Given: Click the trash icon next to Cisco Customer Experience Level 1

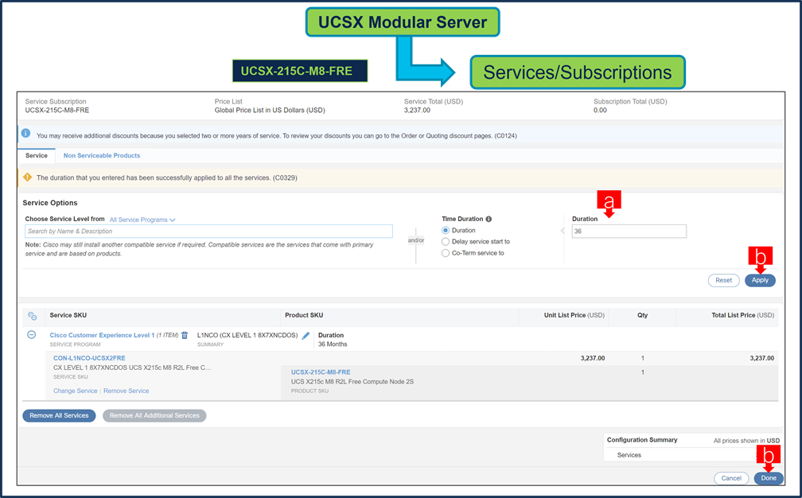Looking at the screenshot, I should (x=185, y=336).
